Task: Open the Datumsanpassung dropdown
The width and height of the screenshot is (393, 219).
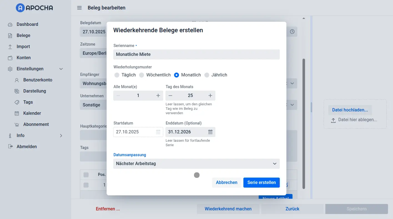Action: pyautogui.click(x=196, y=164)
